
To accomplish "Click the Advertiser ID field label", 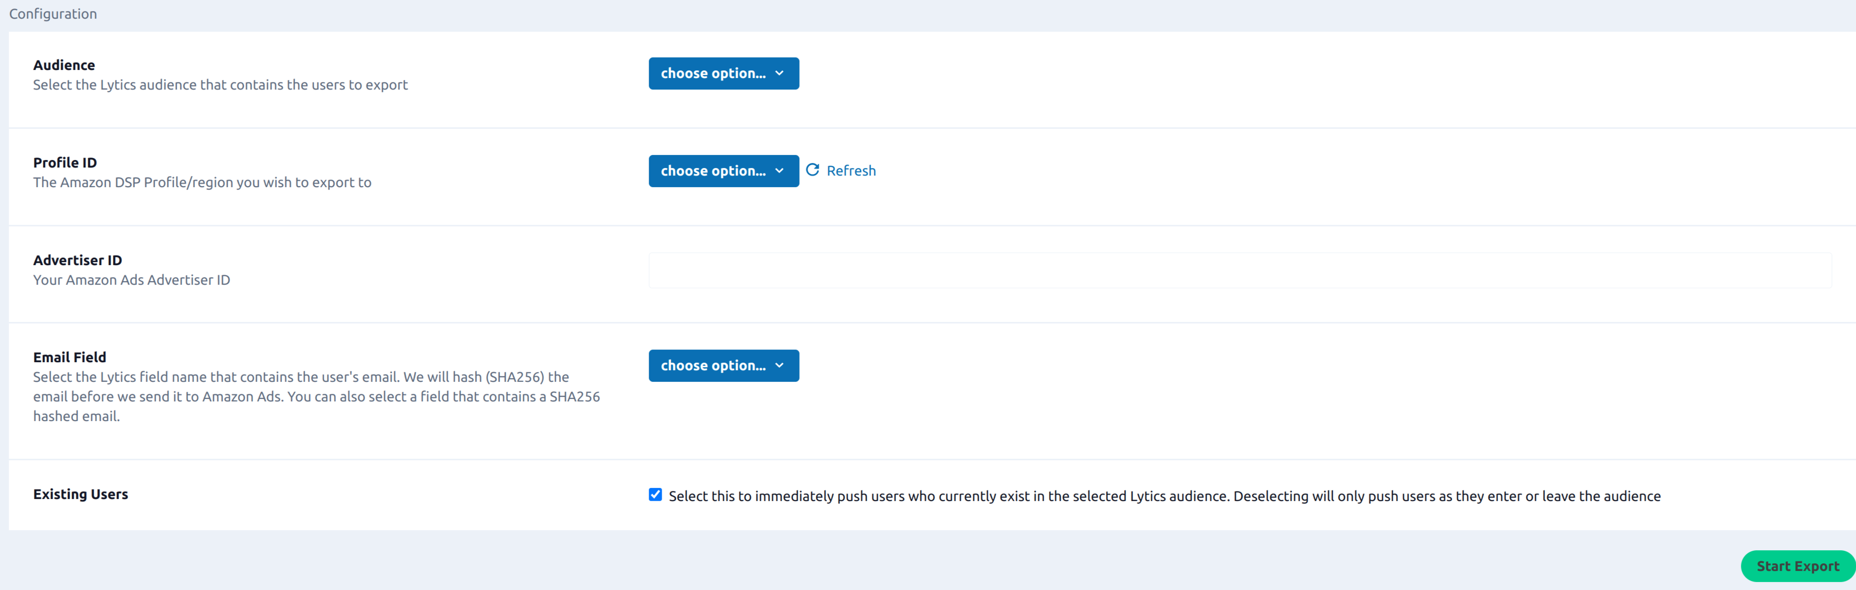I will pos(78,260).
